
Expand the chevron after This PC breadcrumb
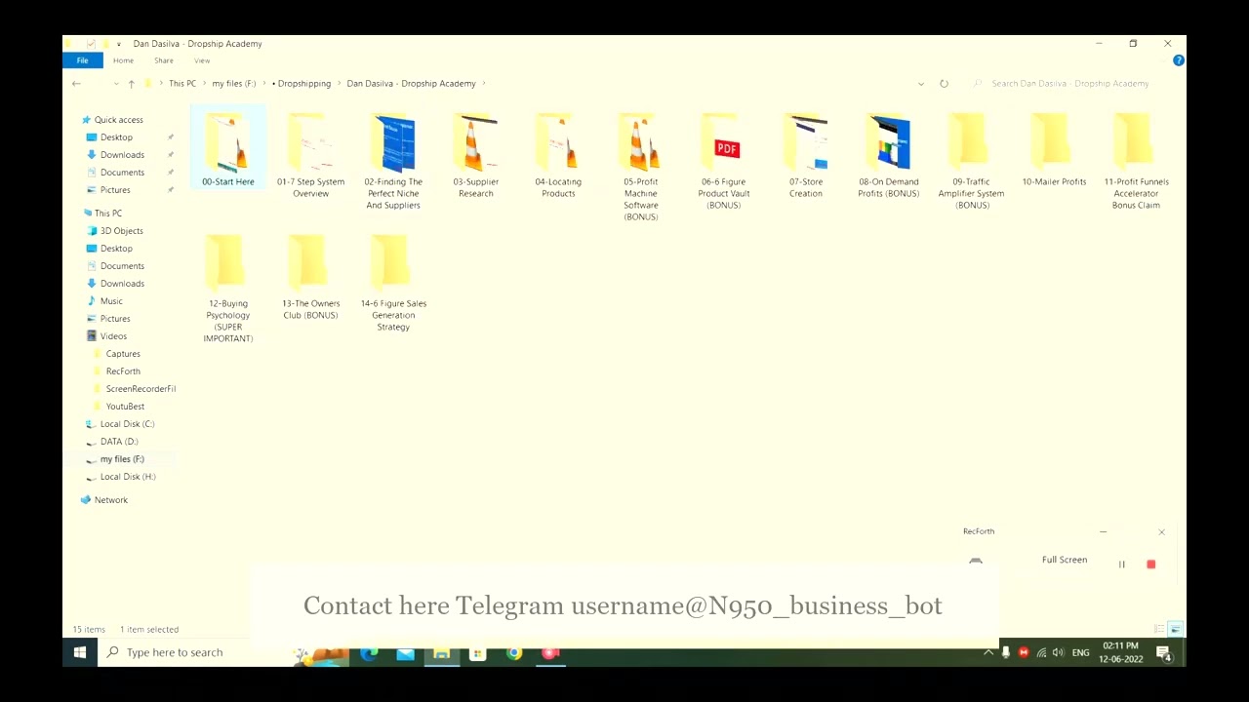click(204, 84)
